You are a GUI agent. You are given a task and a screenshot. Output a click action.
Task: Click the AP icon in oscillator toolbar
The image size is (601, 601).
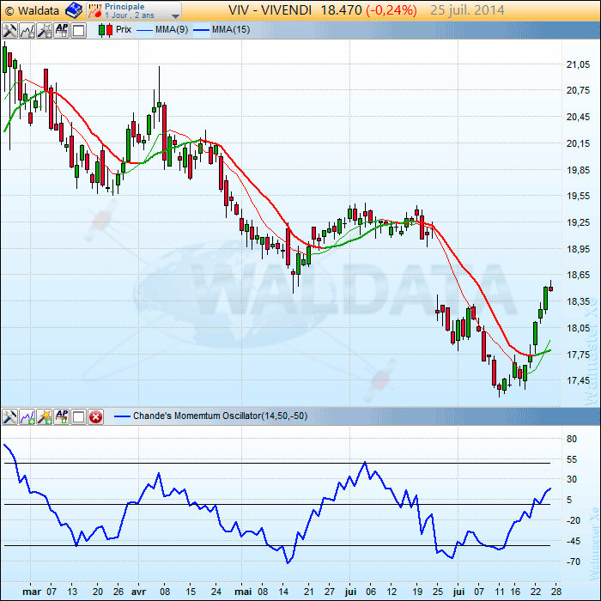(61, 416)
